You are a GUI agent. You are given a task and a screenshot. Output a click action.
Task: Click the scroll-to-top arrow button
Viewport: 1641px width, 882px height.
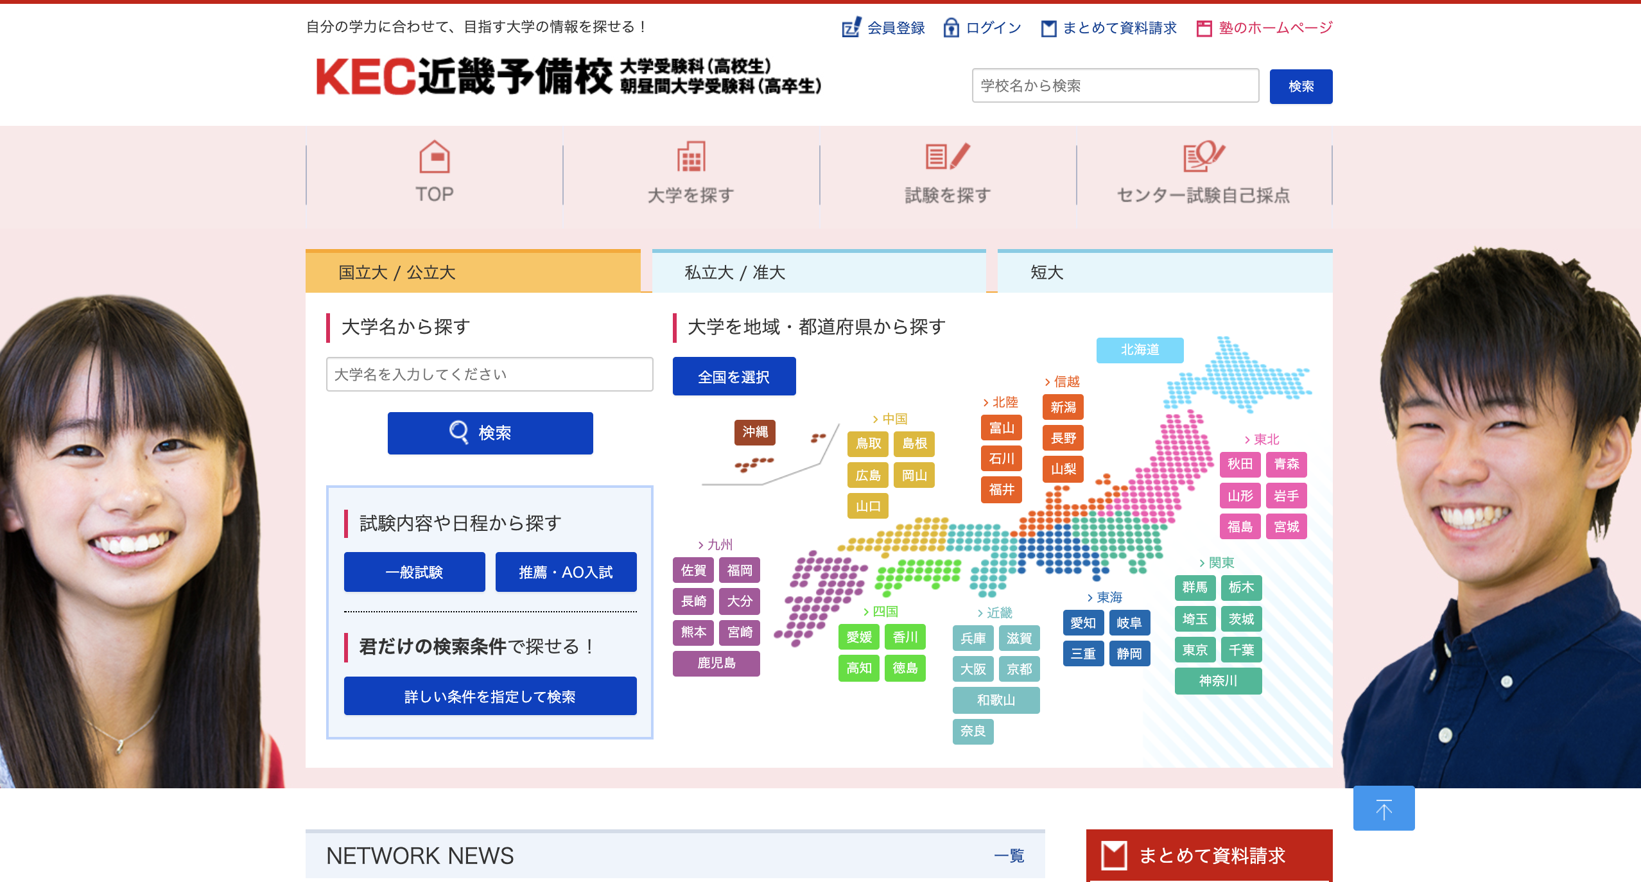click(x=1384, y=808)
